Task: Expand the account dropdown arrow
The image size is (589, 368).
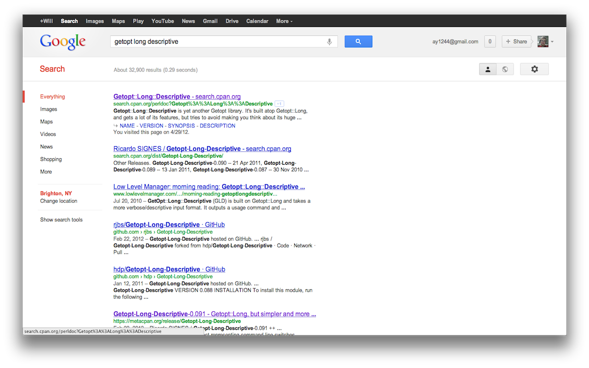Action: (552, 42)
